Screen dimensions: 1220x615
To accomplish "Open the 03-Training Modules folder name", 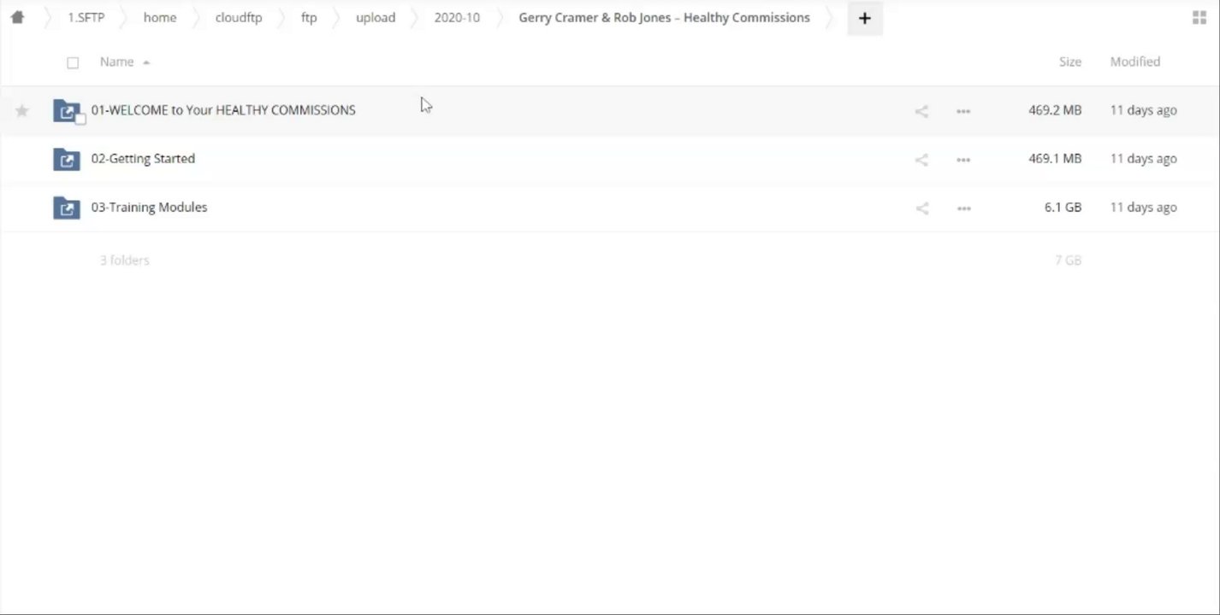I will tap(149, 208).
